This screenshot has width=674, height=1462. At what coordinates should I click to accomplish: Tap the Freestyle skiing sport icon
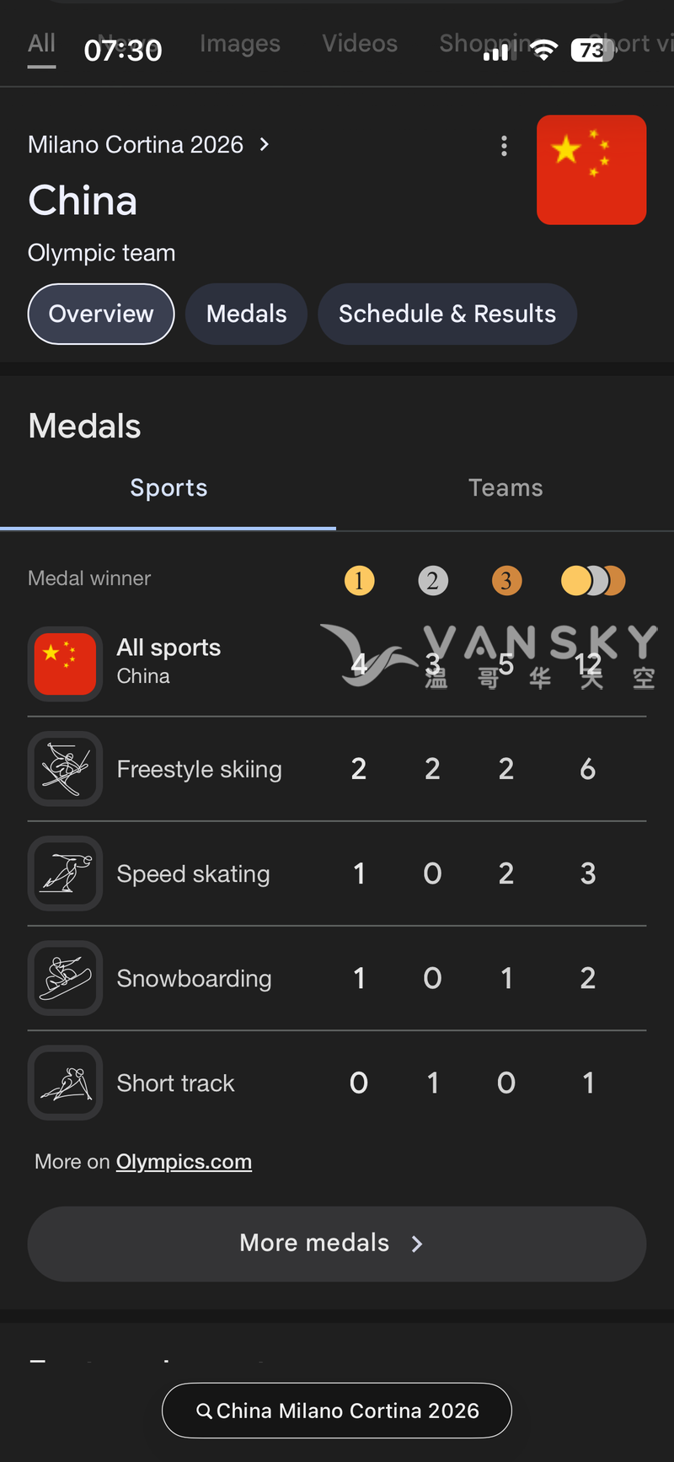(x=66, y=768)
